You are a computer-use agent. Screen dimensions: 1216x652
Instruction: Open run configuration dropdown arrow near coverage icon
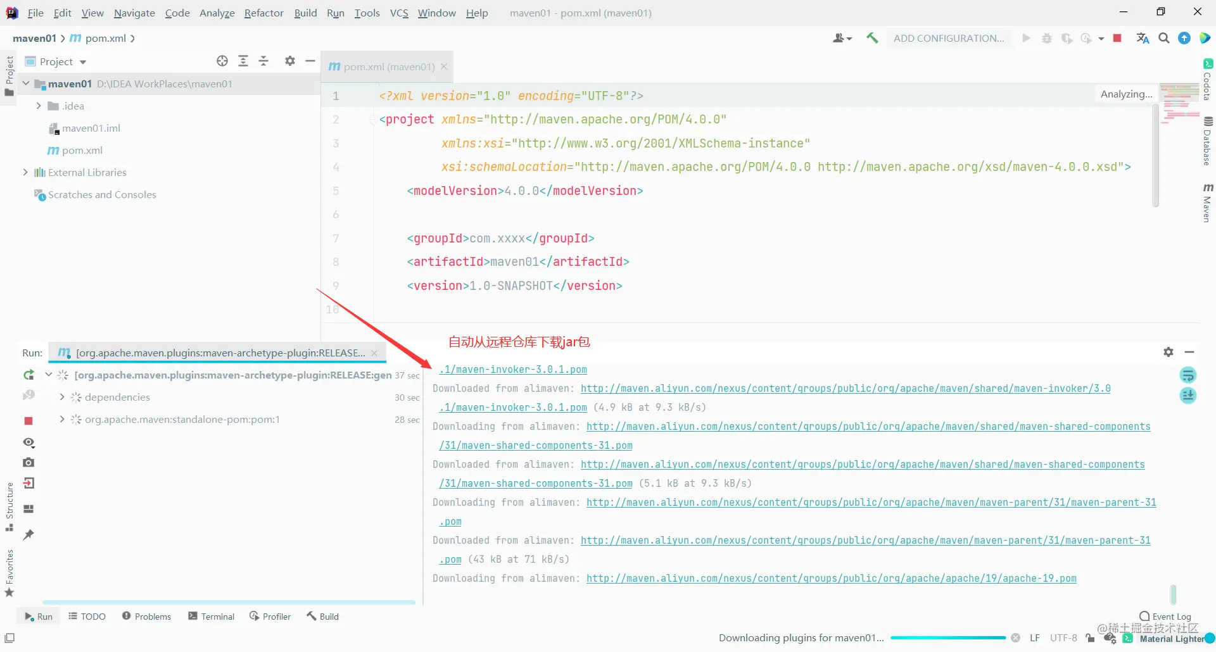point(1101,39)
